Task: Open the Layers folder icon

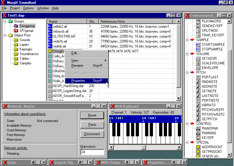Action: point(16,45)
